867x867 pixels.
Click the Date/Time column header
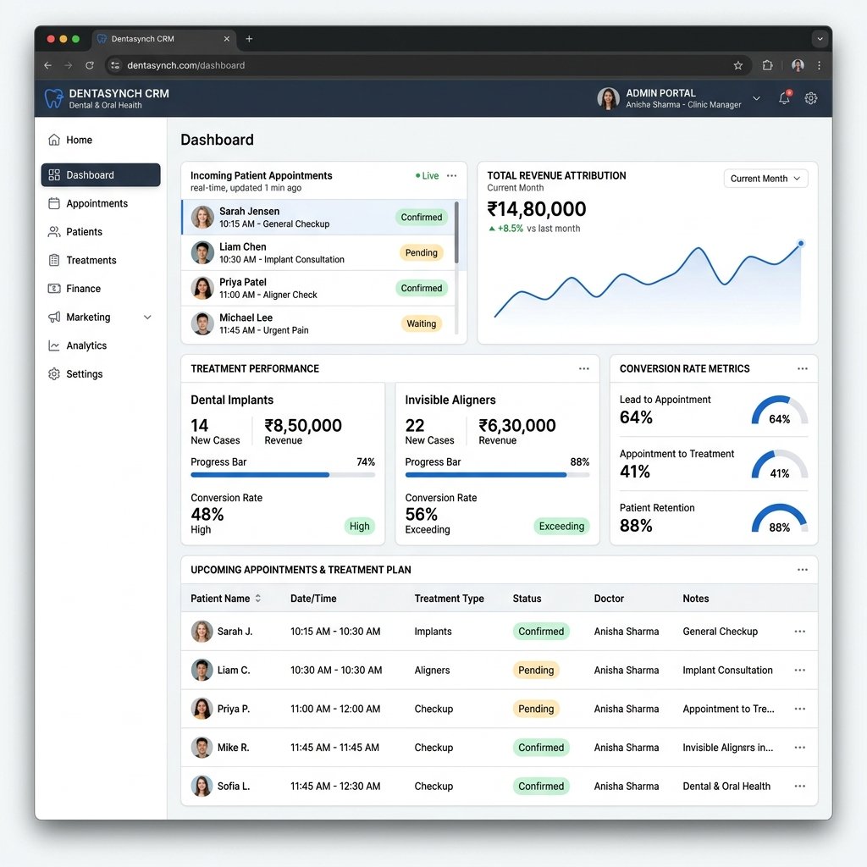click(313, 599)
